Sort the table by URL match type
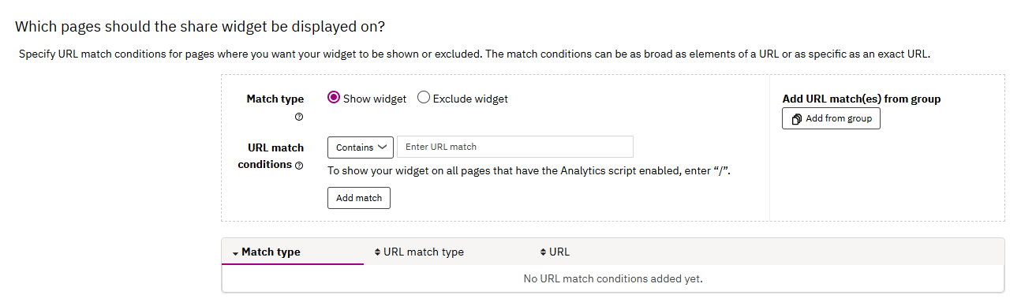 tap(424, 252)
